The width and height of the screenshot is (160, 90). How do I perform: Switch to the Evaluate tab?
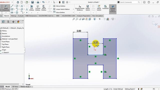click(x=21, y=16)
